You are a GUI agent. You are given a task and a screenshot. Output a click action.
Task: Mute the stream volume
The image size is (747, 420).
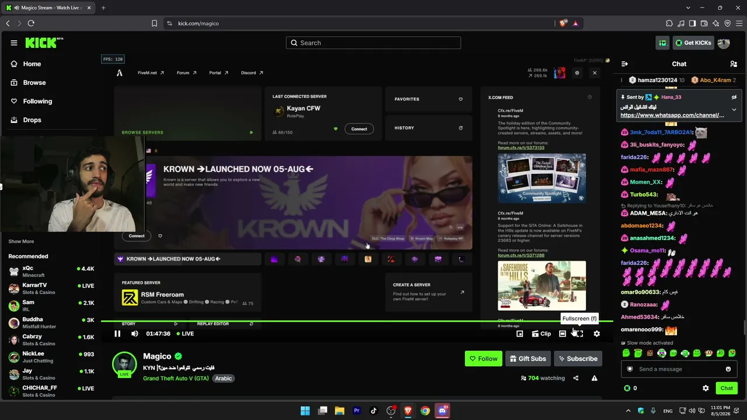135,334
